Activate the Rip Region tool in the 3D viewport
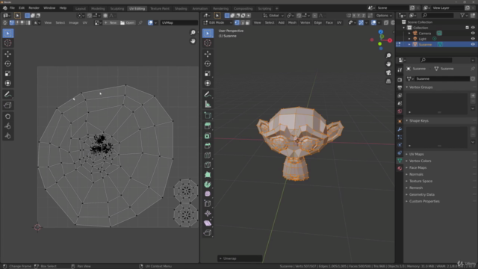478x269 pixels. 208,233
